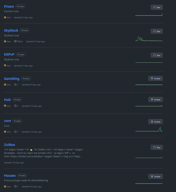Star the Prison repository
The height and width of the screenshot is (192, 176).
157,7
